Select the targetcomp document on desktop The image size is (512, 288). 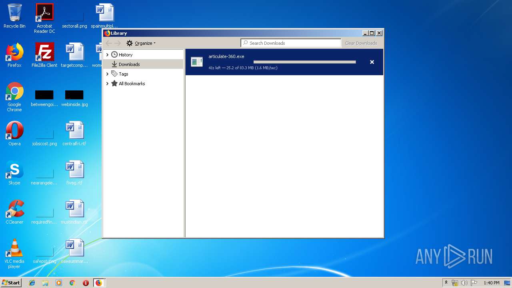pos(74,55)
